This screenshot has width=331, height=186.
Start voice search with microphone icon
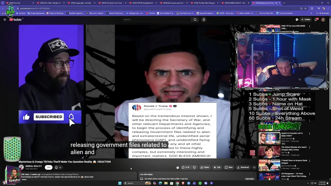tap(204, 20)
